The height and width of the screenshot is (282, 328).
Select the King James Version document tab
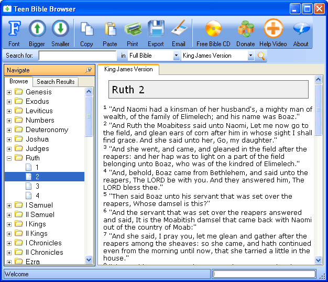point(128,70)
